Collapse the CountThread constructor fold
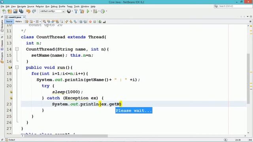This screenshot has height=142, width=253. pyautogui.click(x=17, y=49)
